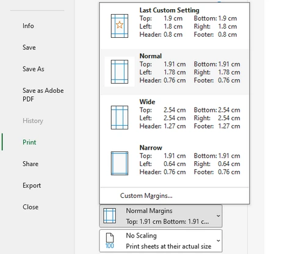Click 'Right: 0.64 cm' in Narrow preset
293x254 pixels.
coord(217,164)
